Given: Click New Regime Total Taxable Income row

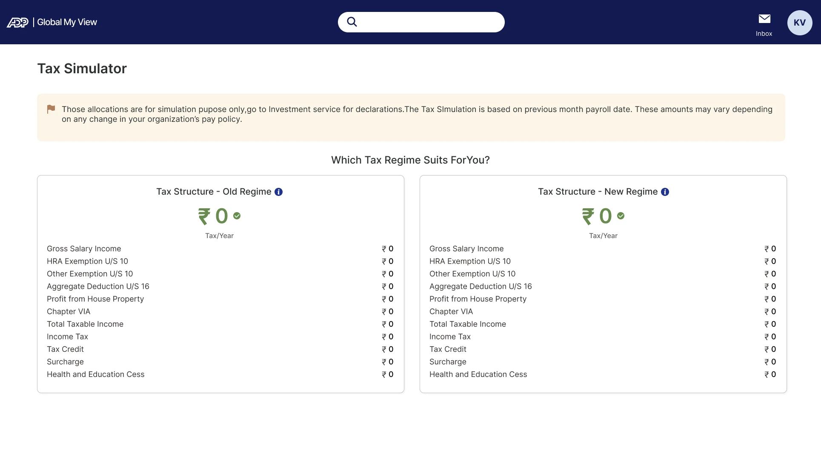Looking at the screenshot, I should pyautogui.click(x=603, y=324).
